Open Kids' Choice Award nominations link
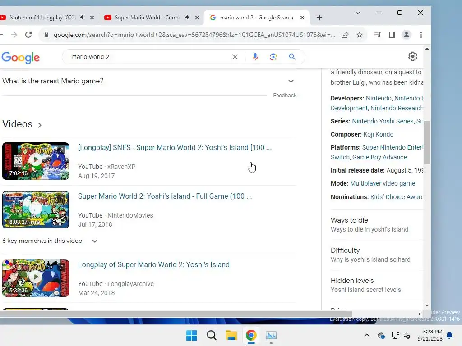The height and width of the screenshot is (346, 462). click(x=397, y=197)
